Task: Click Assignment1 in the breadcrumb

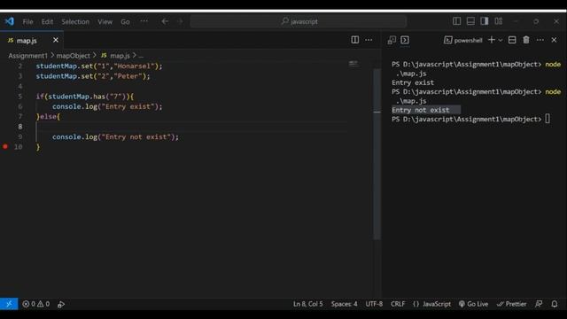Action: click(27, 56)
